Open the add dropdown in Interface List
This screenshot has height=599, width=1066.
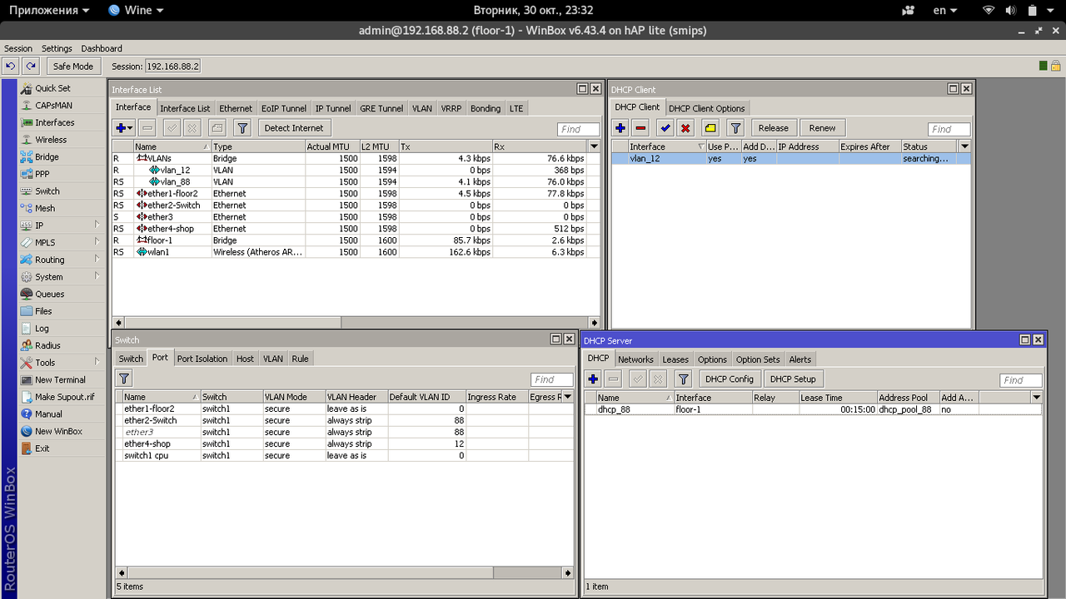(x=124, y=128)
